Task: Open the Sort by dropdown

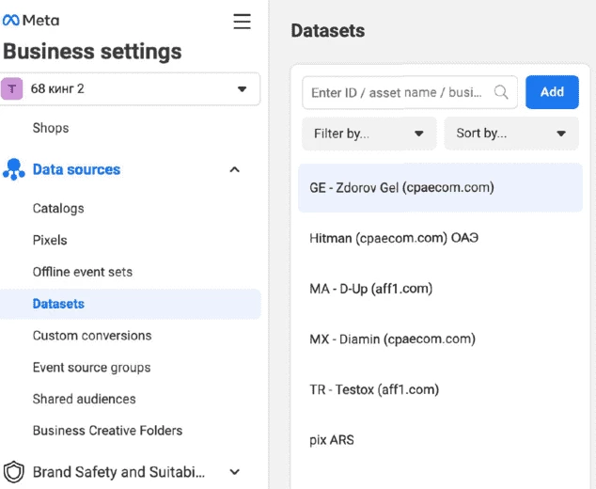Action: [x=511, y=134]
